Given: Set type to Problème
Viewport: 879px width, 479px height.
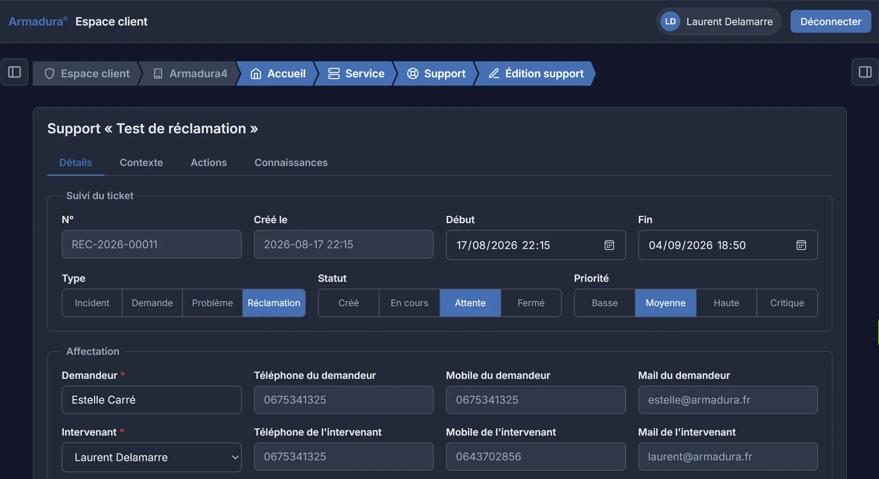Looking at the screenshot, I should coord(212,303).
